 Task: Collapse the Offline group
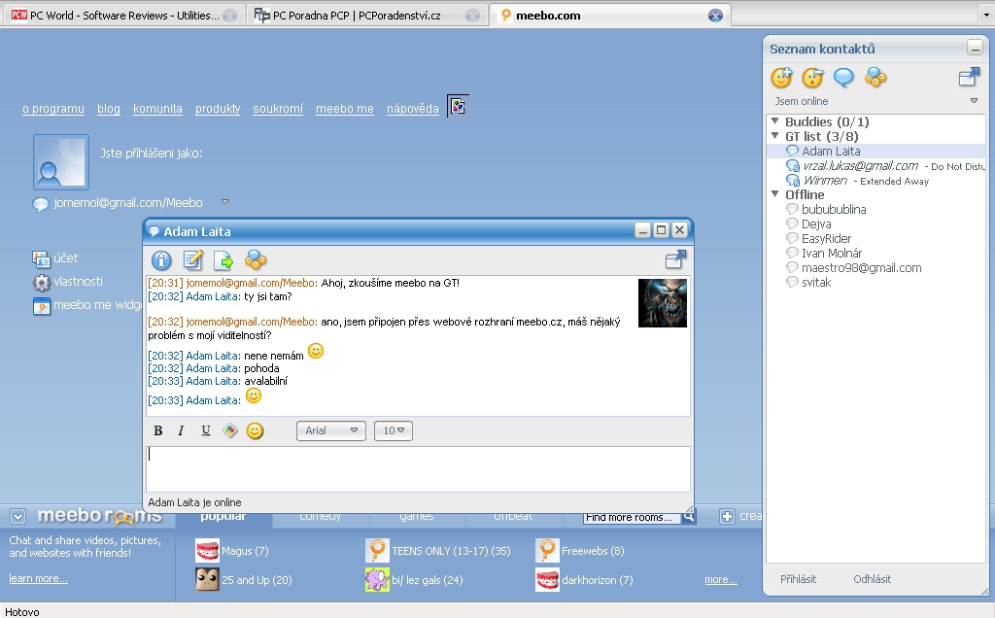coord(774,193)
